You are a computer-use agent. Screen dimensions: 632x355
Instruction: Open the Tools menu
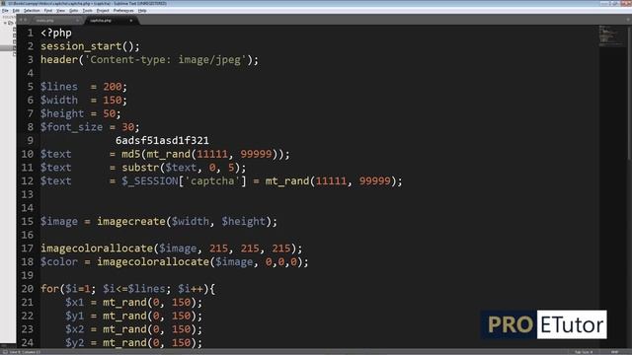pyautogui.click(x=88, y=11)
